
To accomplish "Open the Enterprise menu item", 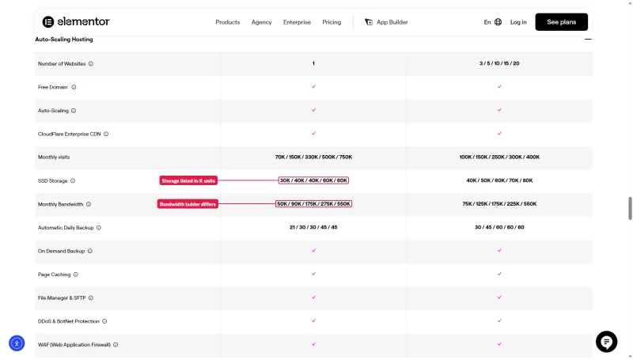I will pos(298,22).
